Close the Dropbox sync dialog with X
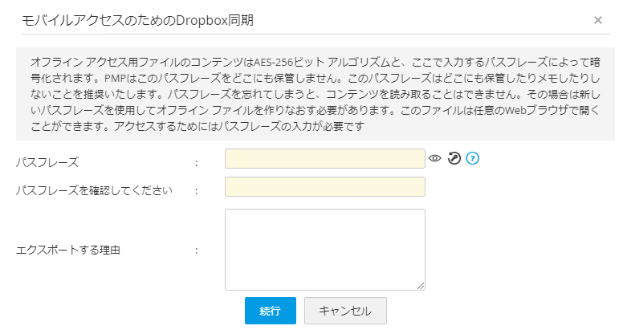This screenshot has height=334, width=627. pyautogui.click(x=598, y=19)
